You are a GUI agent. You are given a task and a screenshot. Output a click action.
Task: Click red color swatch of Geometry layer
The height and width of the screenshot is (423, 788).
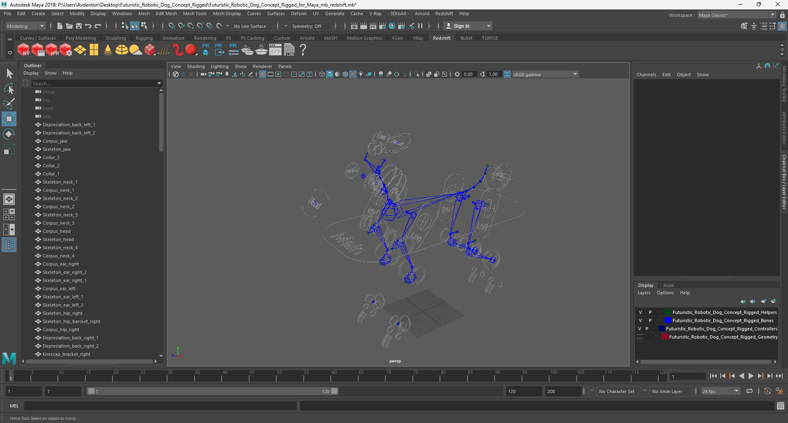[664, 337]
